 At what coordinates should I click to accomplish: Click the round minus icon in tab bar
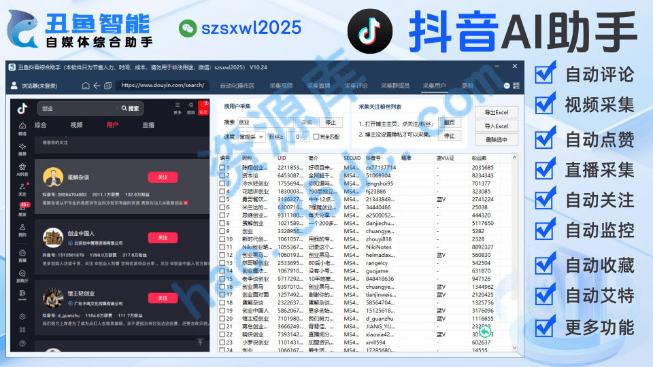(507, 86)
